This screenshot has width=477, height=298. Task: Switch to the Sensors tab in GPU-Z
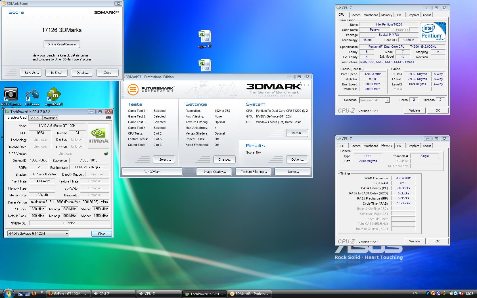tap(35, 118)
